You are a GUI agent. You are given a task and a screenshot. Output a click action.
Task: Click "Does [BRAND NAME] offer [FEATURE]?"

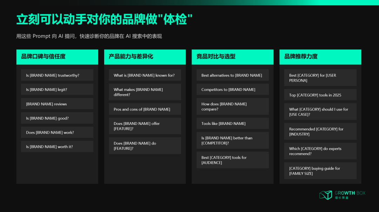tap(145, 126)
